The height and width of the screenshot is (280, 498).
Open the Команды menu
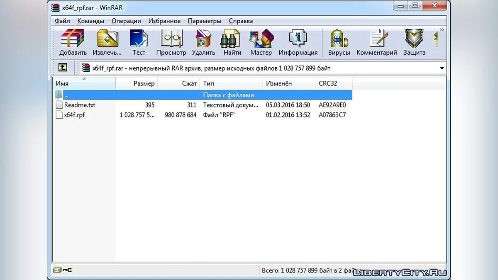[x=90, y=21]
